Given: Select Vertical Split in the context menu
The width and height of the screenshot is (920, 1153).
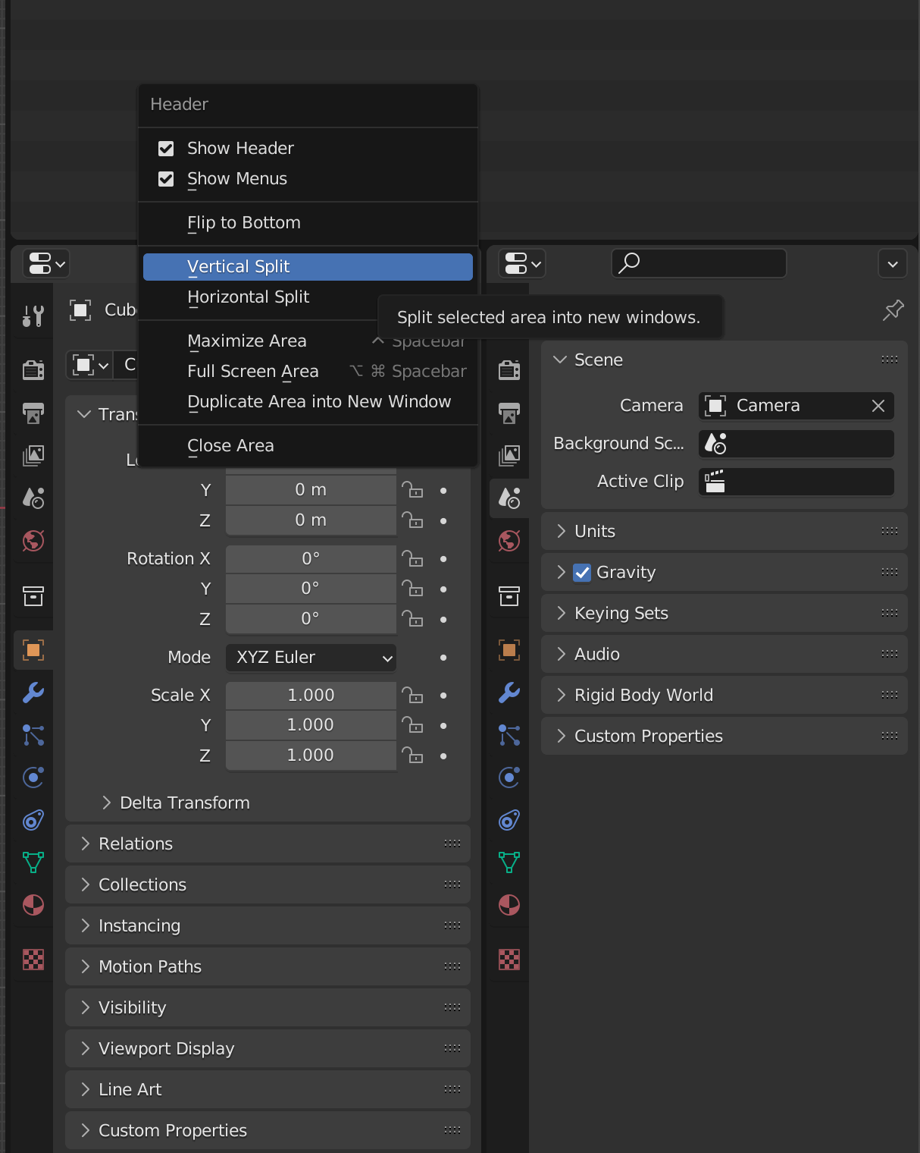Looking at the screenshot, I should [x=308, y=267].
